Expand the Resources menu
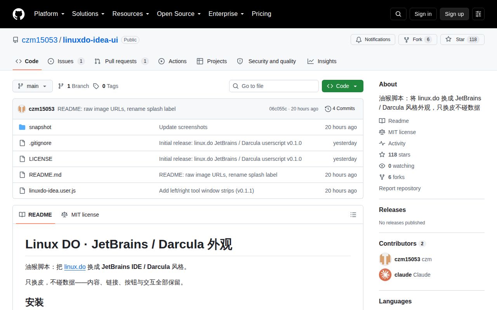This screenshot has height=310, width=497. 131,14
